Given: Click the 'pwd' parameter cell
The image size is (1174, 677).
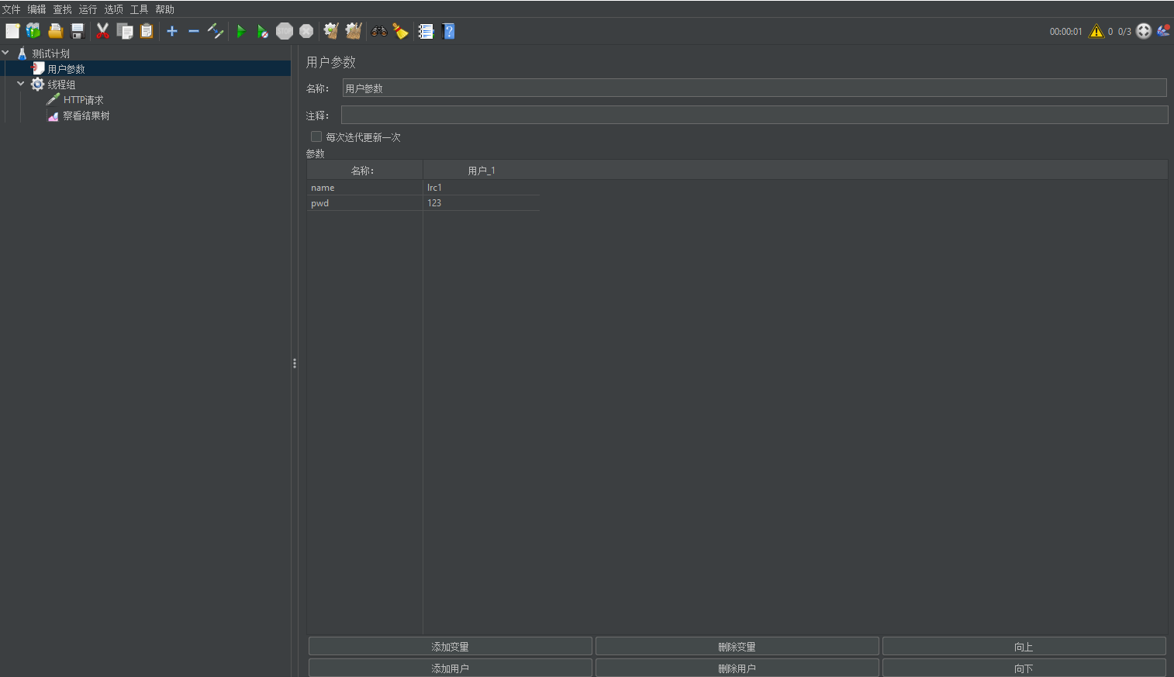Looking at the screenshot, I should click(x=364, y=203).
